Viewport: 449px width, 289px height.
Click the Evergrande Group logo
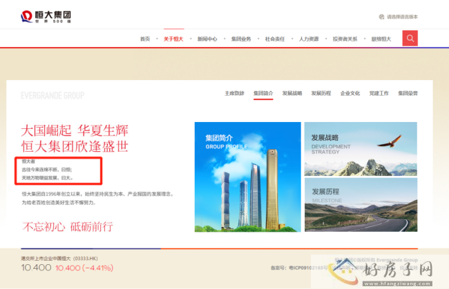coord(46,17)
